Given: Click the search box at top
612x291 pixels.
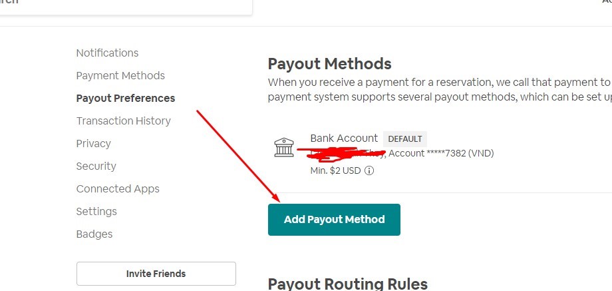Looking at the screenshot, I should pyautogui.click(x=126, y=5).
